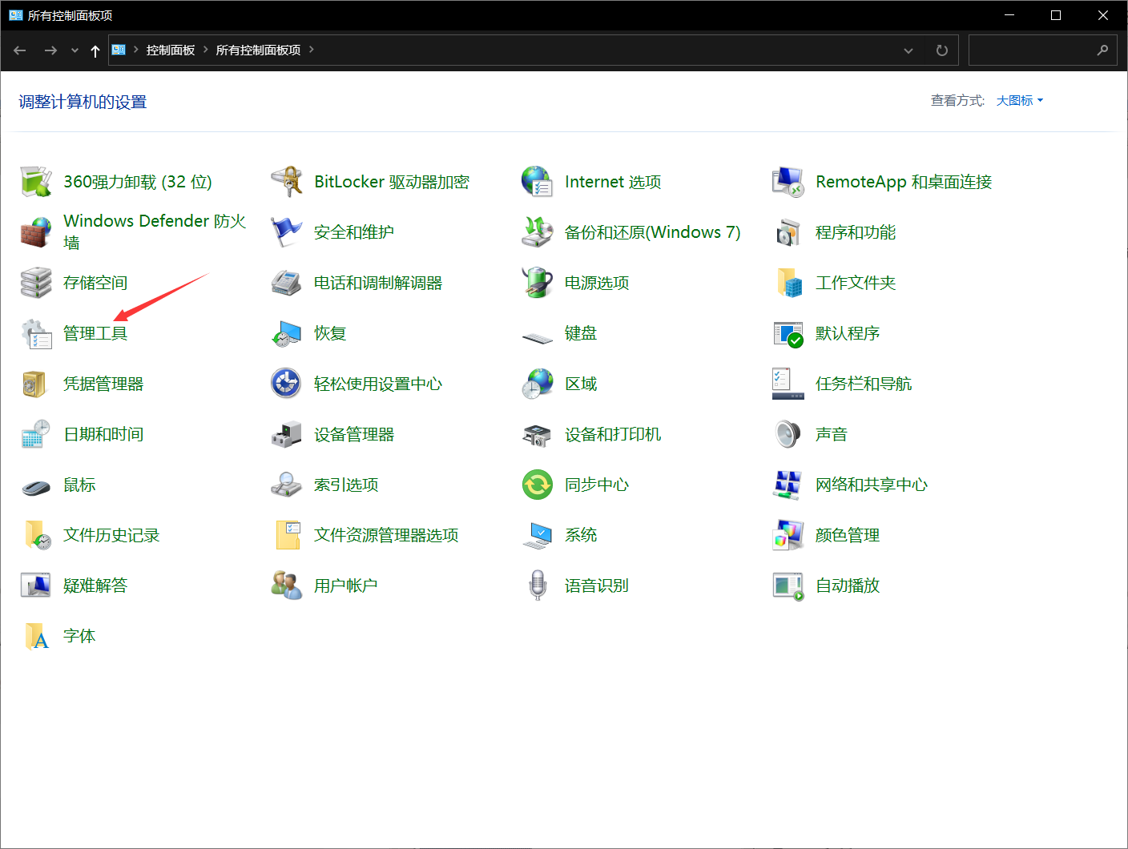This screenshot has width=1128, height=849.
Task: Open the 文件资源管理器选项 icon
Action: tap(287, 535)
